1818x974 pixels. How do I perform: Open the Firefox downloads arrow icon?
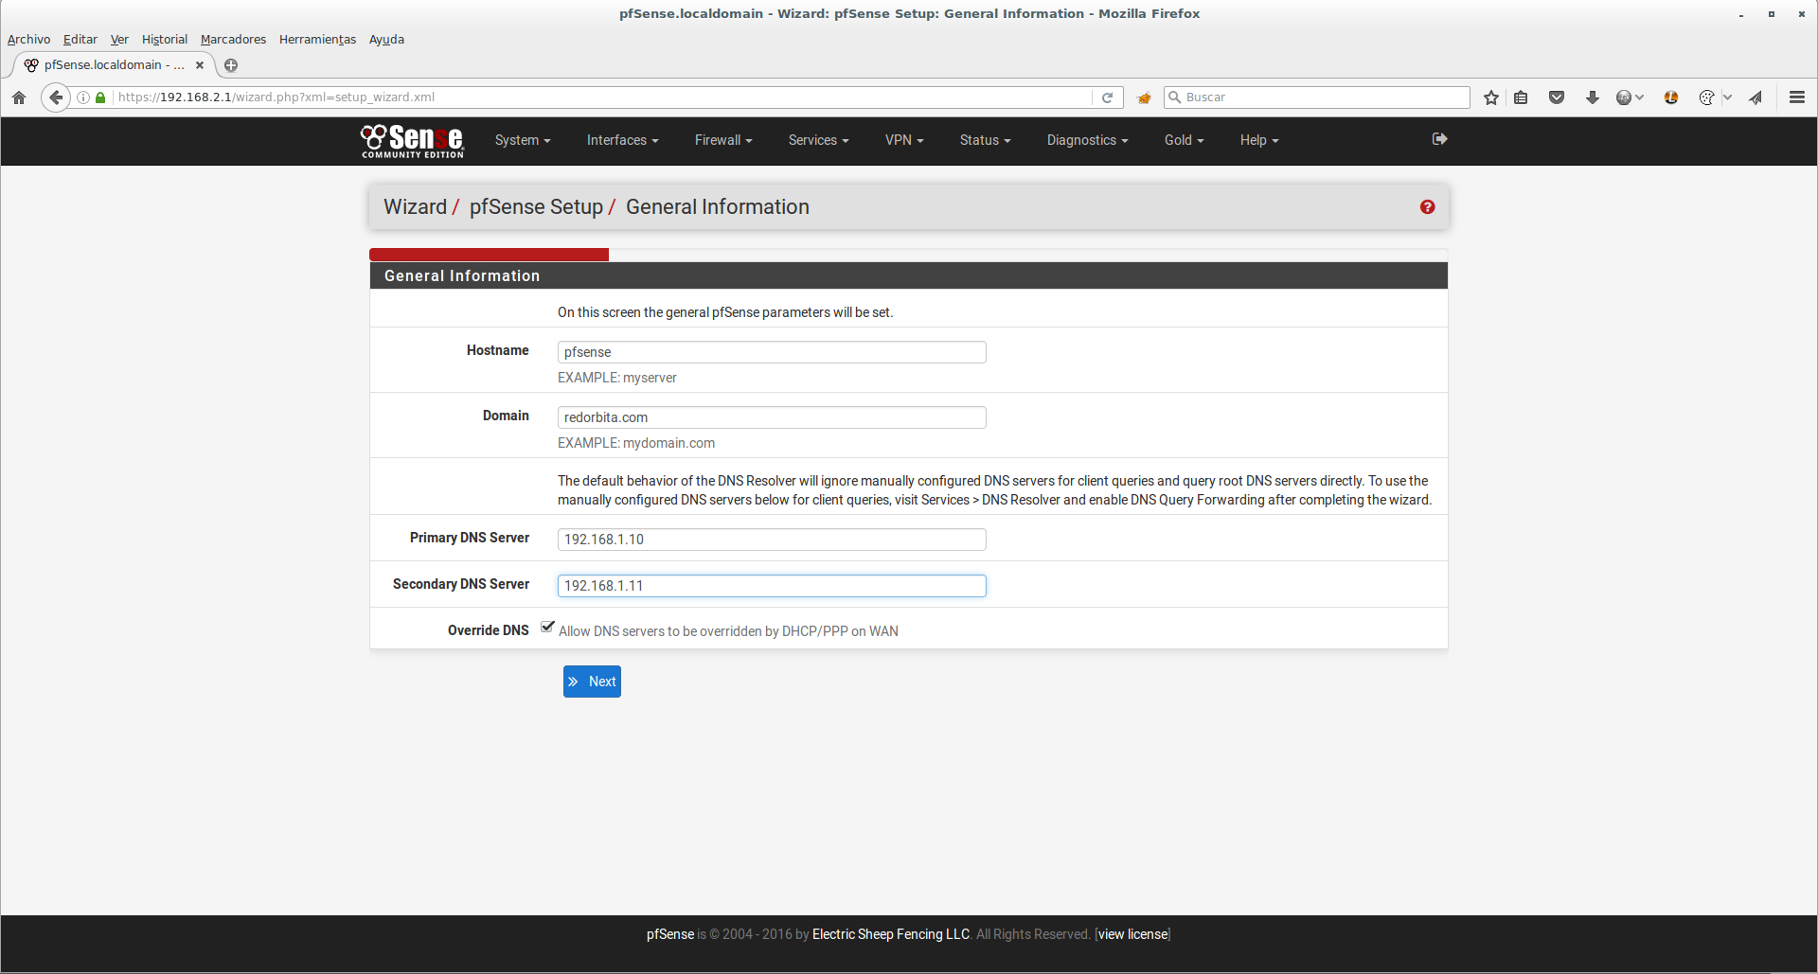1593,97
